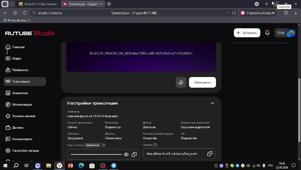Viewport: 301px width, 170px height.
Task: Go back in browser
Action: (x=5, y=13)
